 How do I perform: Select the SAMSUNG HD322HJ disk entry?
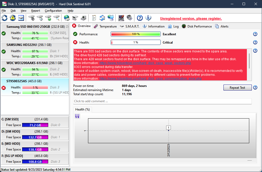[35, 50]
